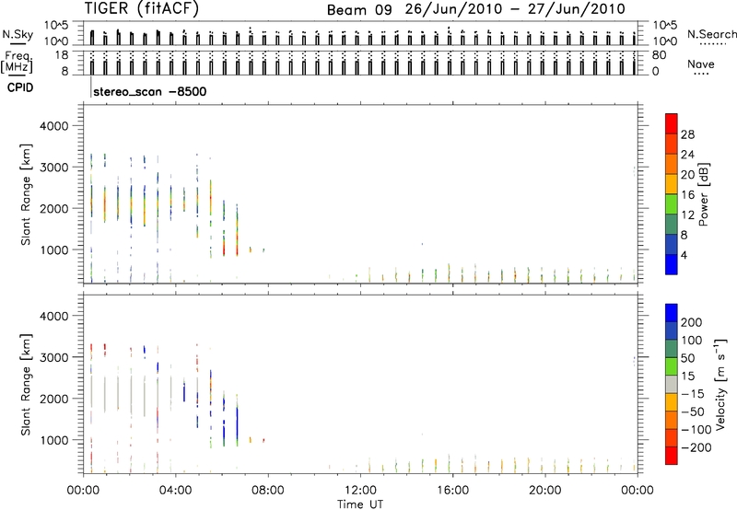Pick the red bottom segment of Velocity colorbar
The width and height of the screenshot is (737, 510).
pyautogui.click(x=672, y=456)
